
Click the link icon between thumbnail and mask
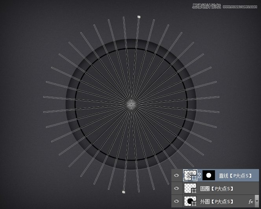pos(199,176)
